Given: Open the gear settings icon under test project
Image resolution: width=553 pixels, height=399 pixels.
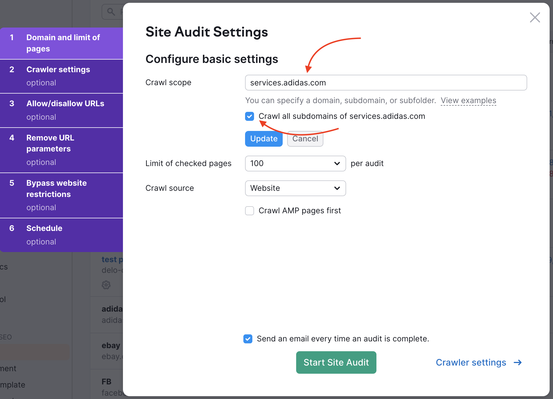Looking at the screenshot, I should [106, 285].
